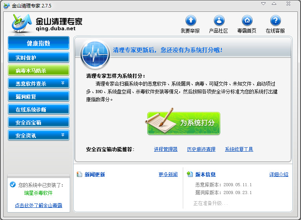Click 点击此处了解金山毒霸 link
This screenshot has width=301, height=220.
pyautogui.click(x=39, y=205)
